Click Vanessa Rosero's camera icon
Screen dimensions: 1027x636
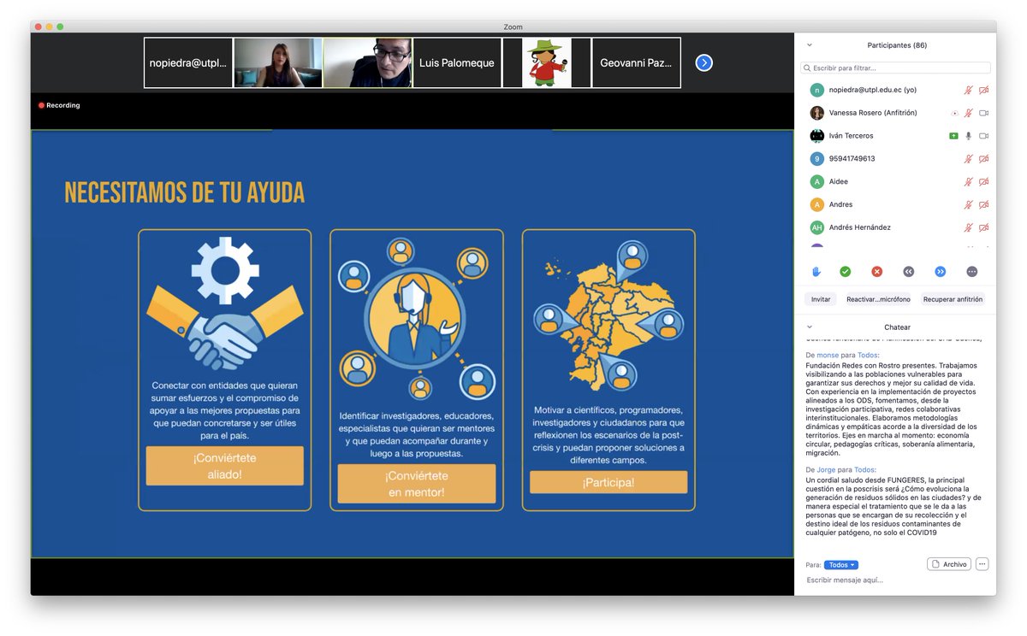click(984, 113)
